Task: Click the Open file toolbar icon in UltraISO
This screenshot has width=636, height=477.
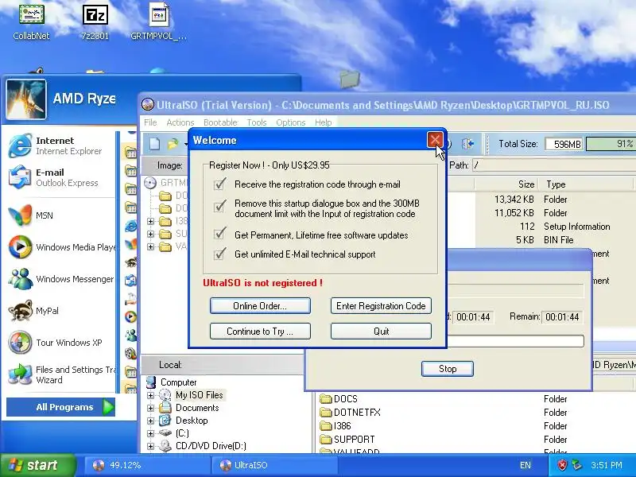Action: (173, 144)
